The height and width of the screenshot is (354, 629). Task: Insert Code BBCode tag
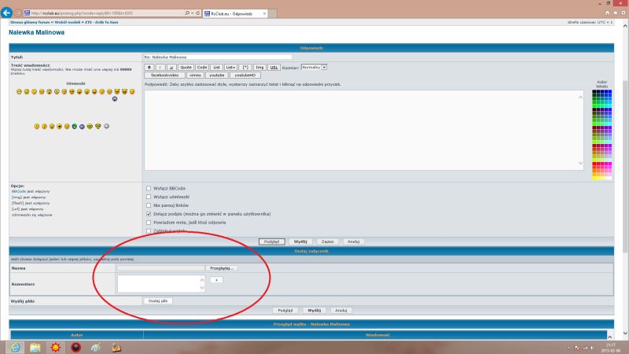point(202,68)
